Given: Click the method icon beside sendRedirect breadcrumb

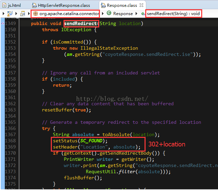Looking at the screenshot, I should (x=143, y=14).
